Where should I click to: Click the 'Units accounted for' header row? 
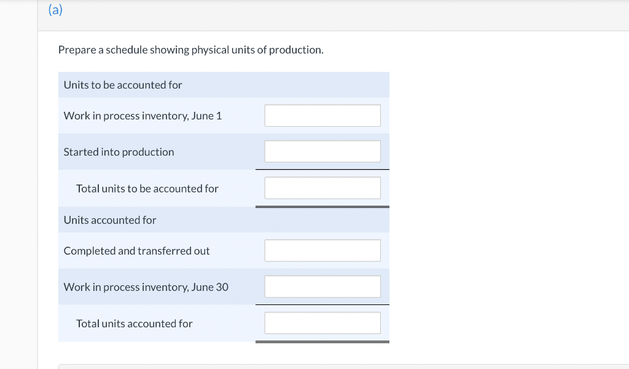click(224, 220)
